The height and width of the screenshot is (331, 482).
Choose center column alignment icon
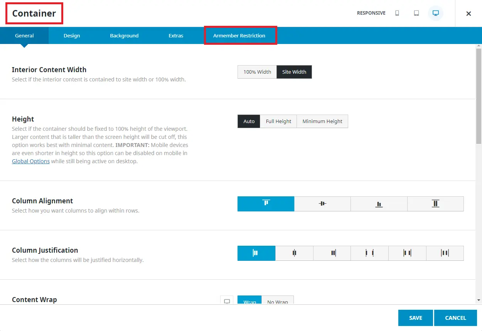322,204
